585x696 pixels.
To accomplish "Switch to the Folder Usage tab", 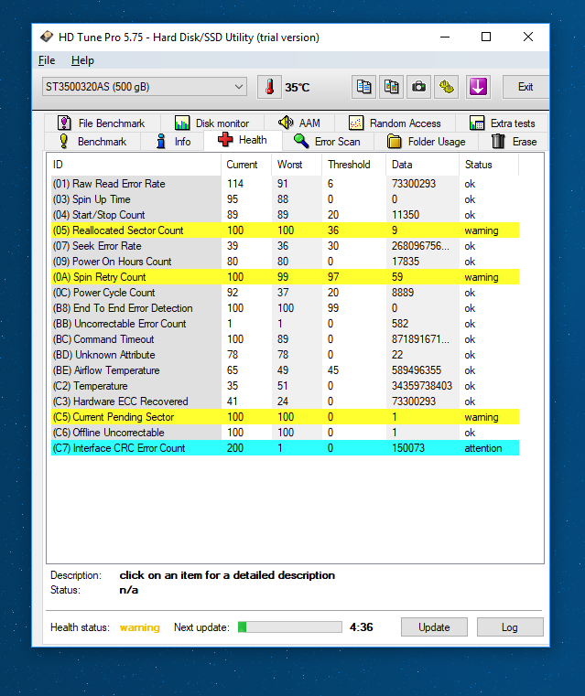I will pyautogui.click(x=426, y=142).
